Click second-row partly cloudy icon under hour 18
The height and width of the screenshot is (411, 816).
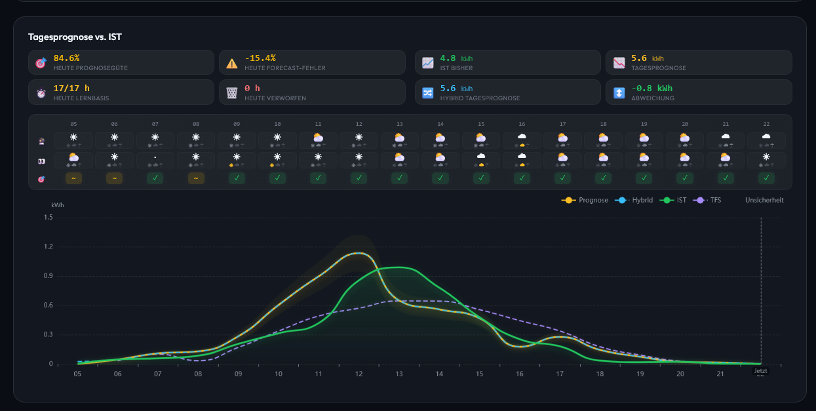(604, 157)
